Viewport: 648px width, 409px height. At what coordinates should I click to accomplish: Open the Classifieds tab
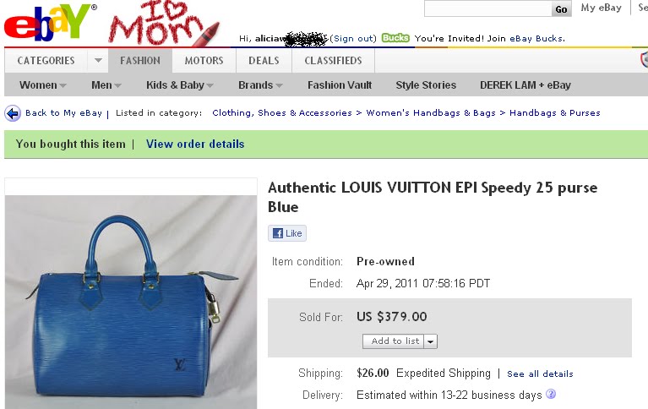[333, 60]
